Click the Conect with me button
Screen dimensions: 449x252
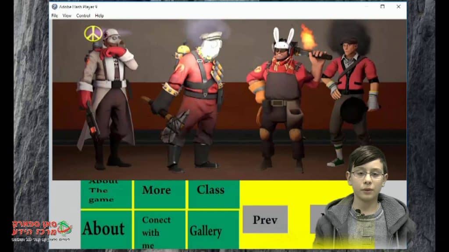(x=160, y=230)
